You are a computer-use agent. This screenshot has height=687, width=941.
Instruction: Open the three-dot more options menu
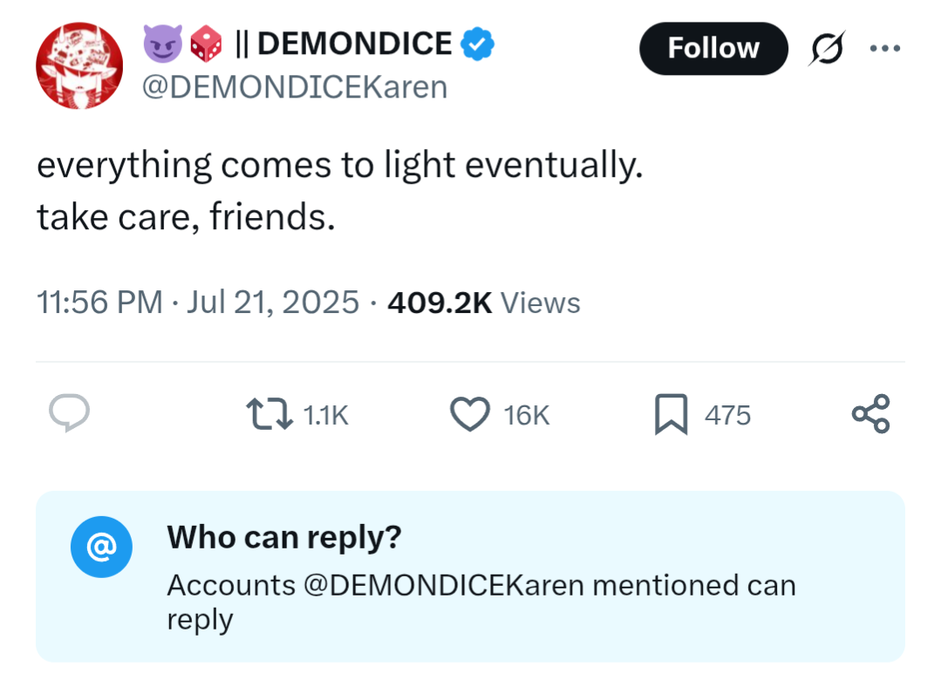coord(884,48)
